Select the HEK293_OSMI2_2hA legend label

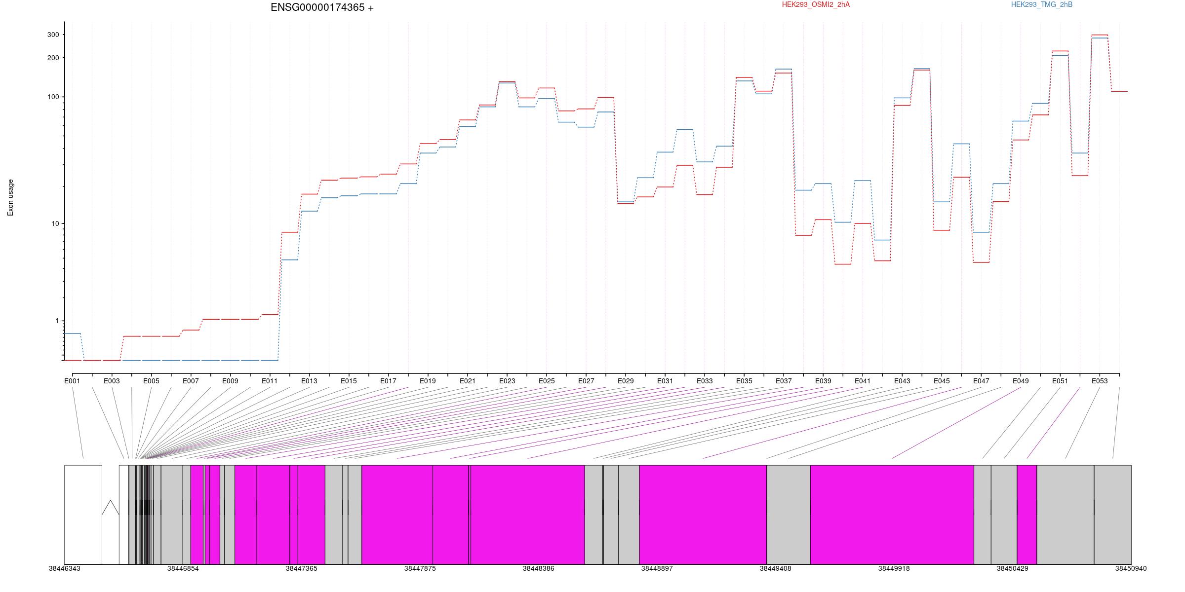coord(816,4)
